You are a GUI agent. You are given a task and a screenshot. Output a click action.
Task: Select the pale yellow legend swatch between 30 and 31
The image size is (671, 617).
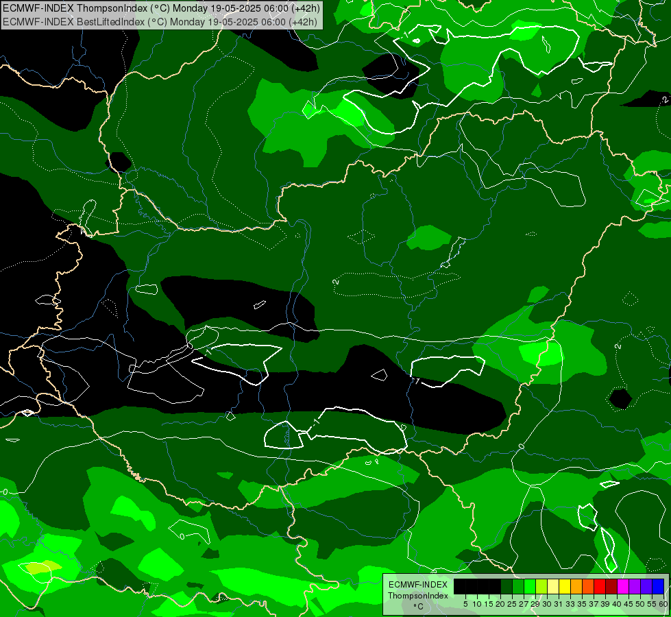[553, 586]
